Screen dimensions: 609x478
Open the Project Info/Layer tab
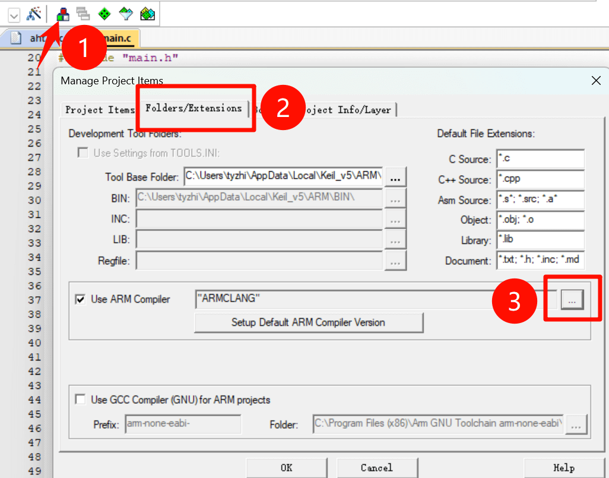point(350,110)
